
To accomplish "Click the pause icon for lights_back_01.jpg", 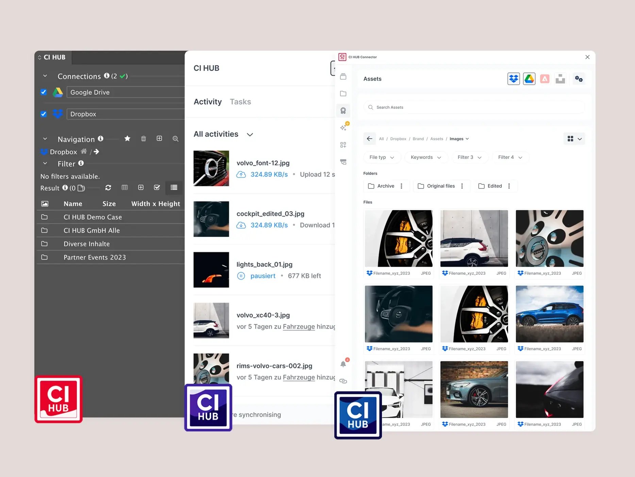I will pos(241,276).
